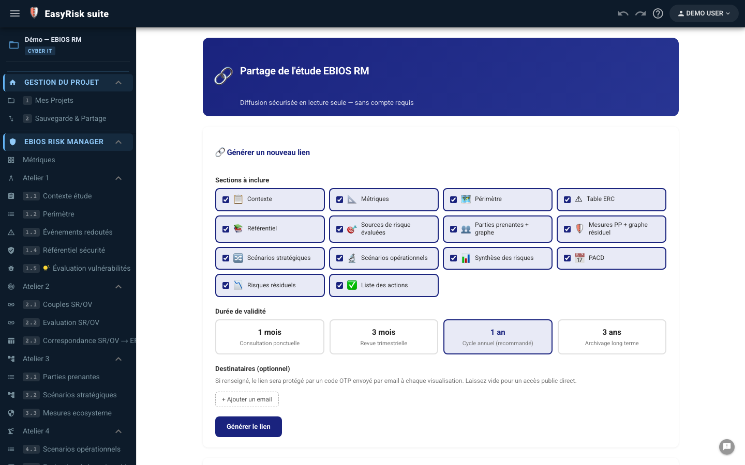This screenshot has height=465, width=745.
Task: Click the folder icon beside Mes Projets
Action: [x=11, y=101]
